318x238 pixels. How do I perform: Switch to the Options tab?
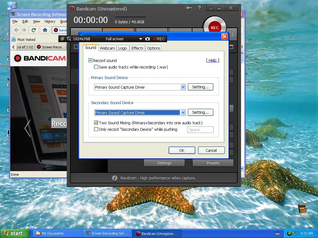[x=153, y=48]
